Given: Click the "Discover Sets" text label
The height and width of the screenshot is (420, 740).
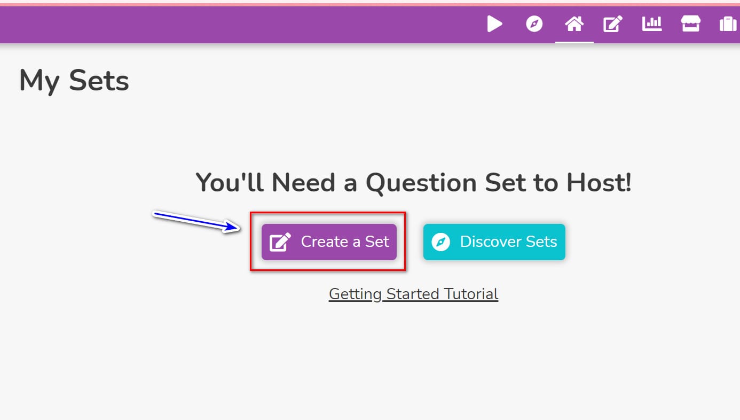Looking at the screenshot, I should coord(508,242).
